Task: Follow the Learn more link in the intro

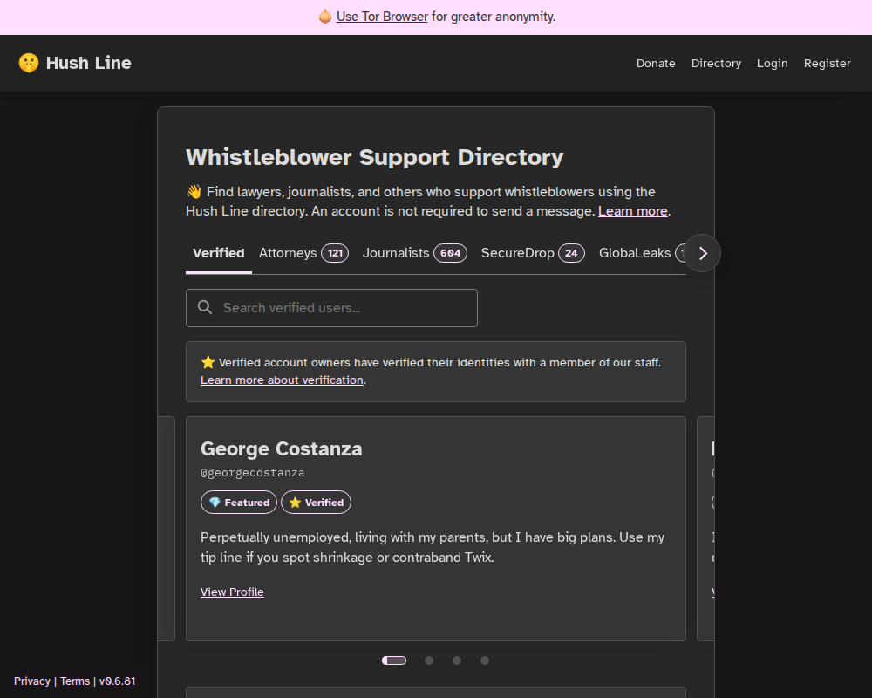Action: click(633, 211)
